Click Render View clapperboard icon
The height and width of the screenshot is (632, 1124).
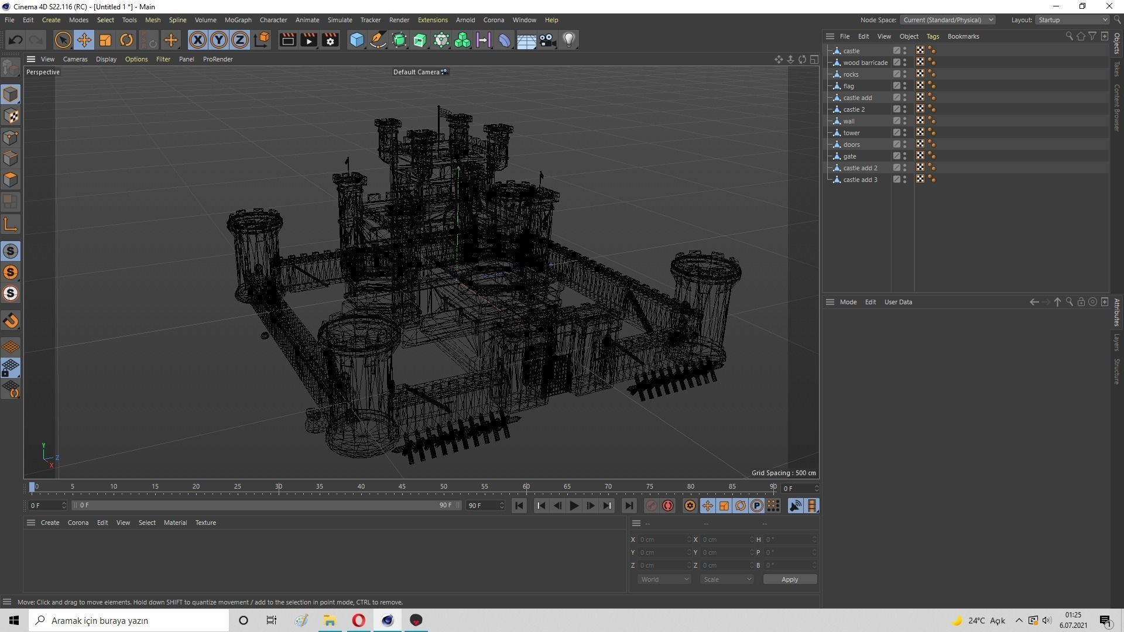[x=287, y=40]
